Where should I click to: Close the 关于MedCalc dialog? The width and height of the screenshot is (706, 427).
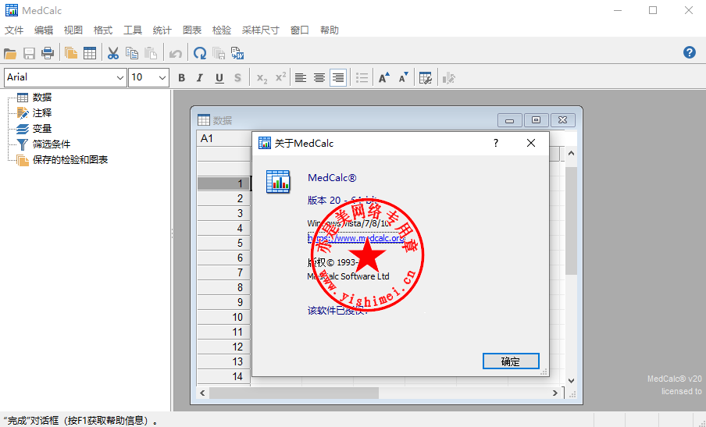point(531,143)
